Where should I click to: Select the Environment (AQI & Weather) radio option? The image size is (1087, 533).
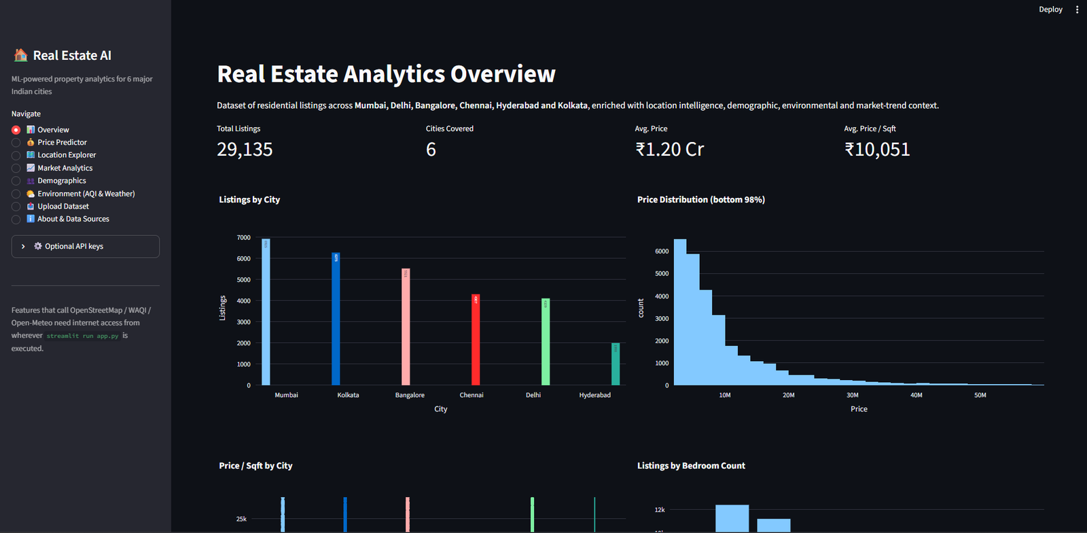(16, 194)
